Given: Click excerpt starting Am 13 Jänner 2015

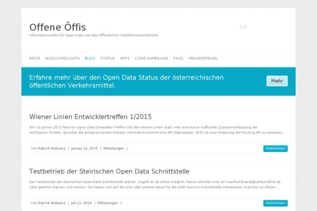Looking at the screenshot, I should (x=157, y=130).
